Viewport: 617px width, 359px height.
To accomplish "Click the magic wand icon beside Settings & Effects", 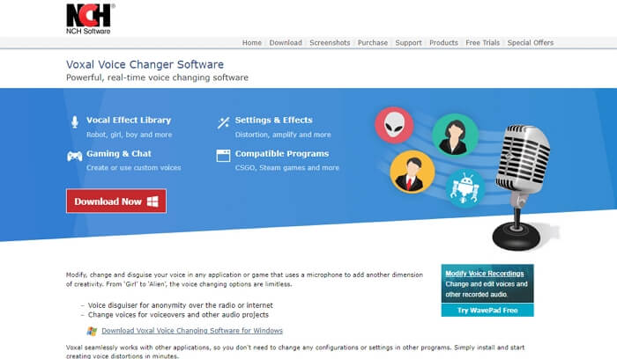I will pos(223,122).
